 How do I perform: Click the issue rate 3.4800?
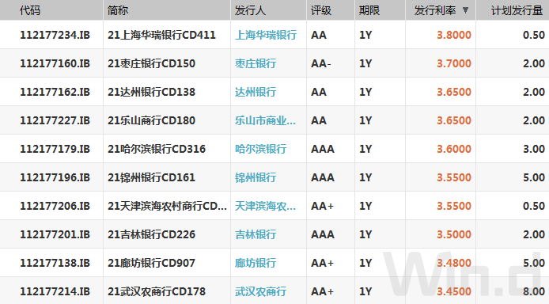[x=454, y=263]
